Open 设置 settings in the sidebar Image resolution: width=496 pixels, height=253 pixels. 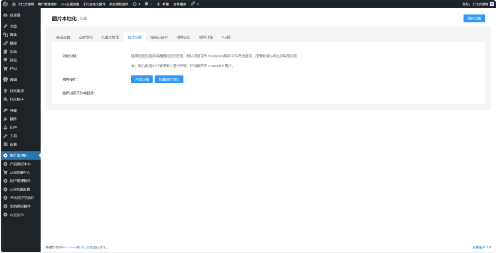[x=14, y=145]
